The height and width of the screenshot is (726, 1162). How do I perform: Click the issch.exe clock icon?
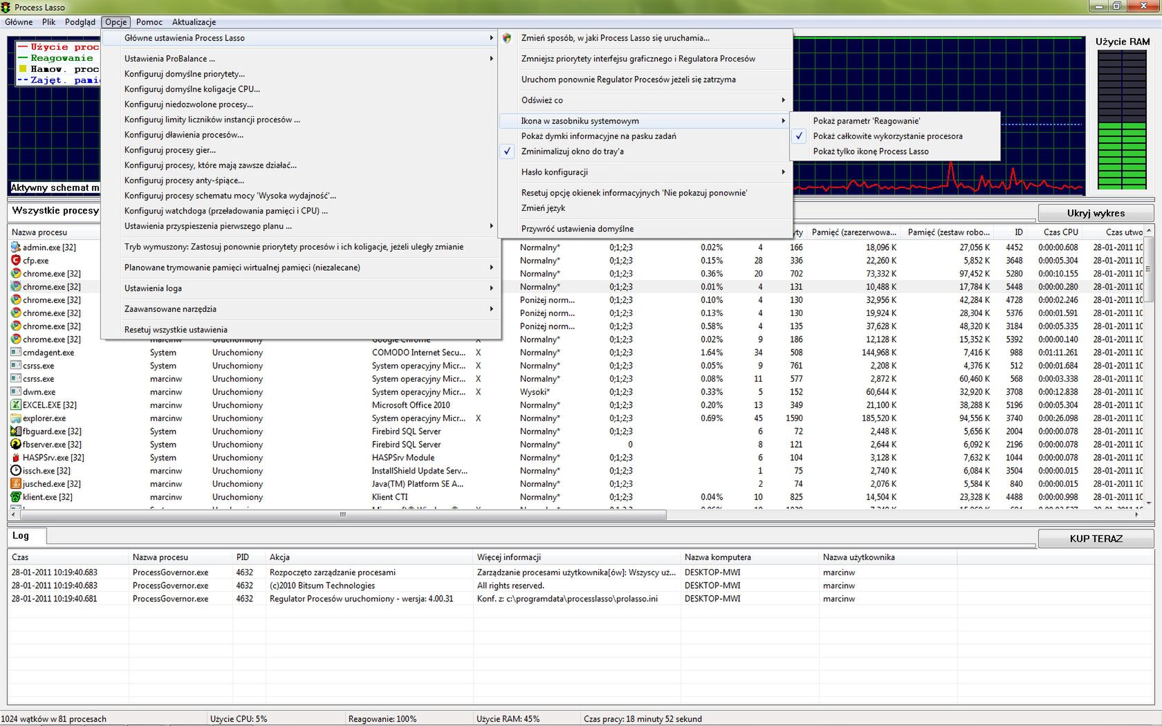(x=16, y=470)
